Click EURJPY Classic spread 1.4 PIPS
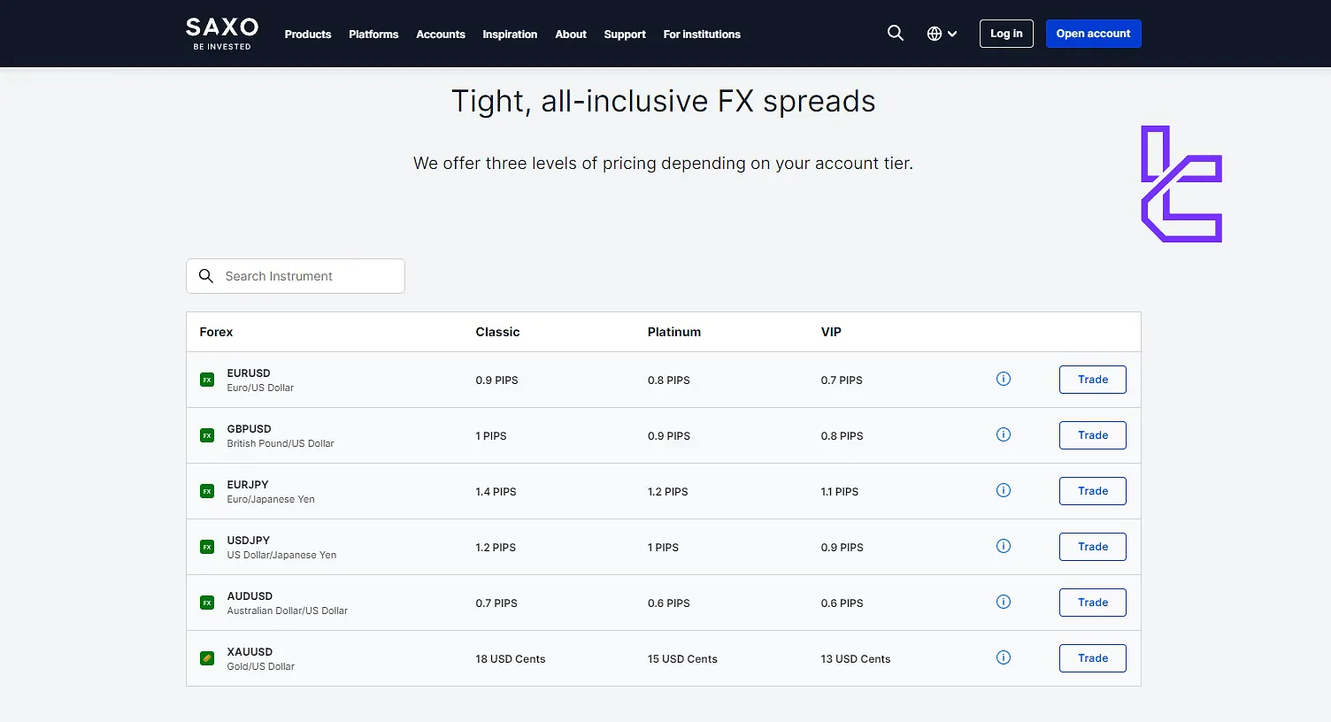1331x722 pixels. pos(496,492)
